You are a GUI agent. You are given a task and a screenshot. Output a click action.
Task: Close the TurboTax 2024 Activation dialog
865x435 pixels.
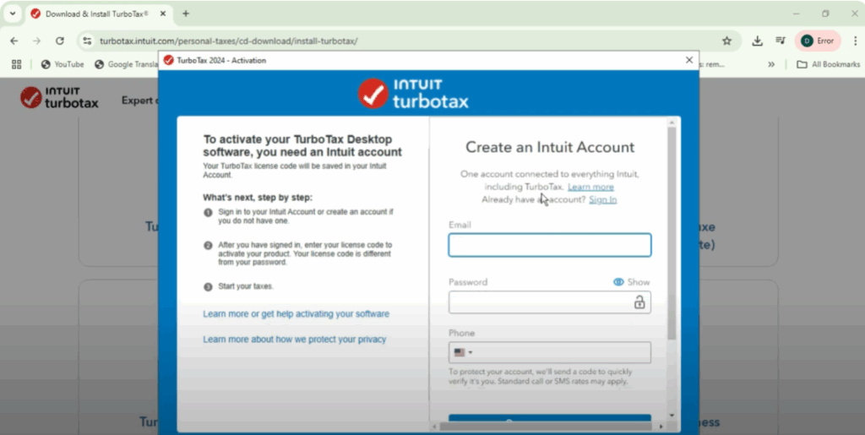tap(689, 60)
